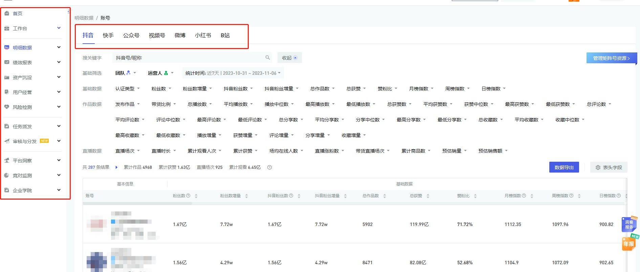Viewport: 640px width, 272px height.
Task: Click the 数据导出 button
Action: (x=564, y=167)
